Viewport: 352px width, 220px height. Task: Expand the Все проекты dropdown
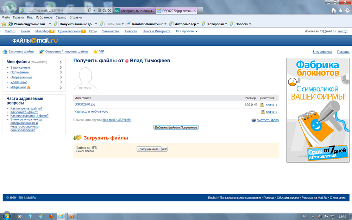point(187,31)
